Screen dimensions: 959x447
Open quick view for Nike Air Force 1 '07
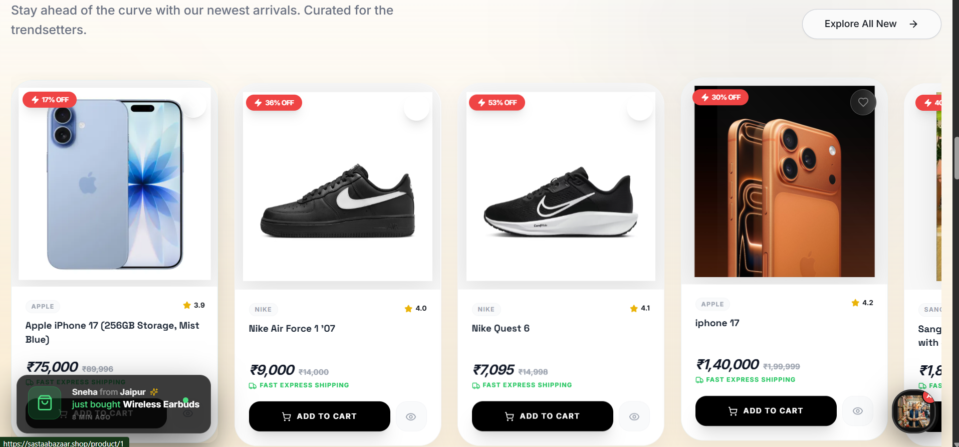pyautogui.click(x=411, y=416)
